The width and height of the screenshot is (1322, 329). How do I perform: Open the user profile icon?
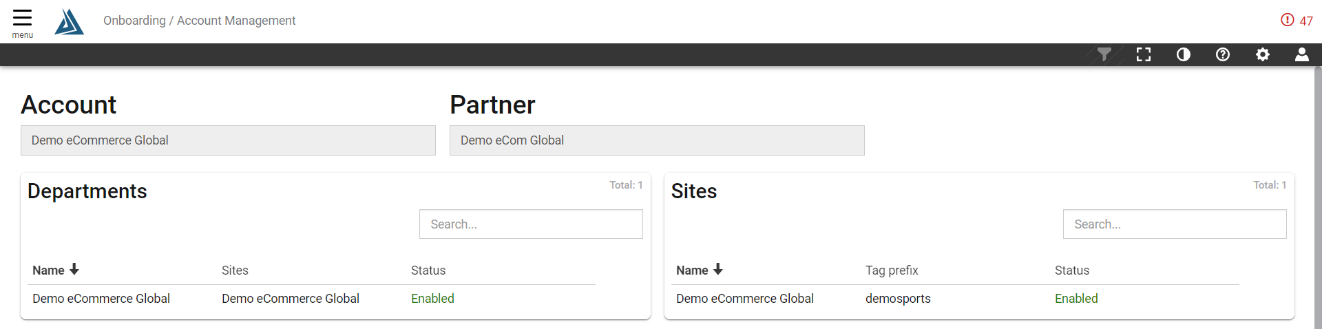click(1301, 54)
